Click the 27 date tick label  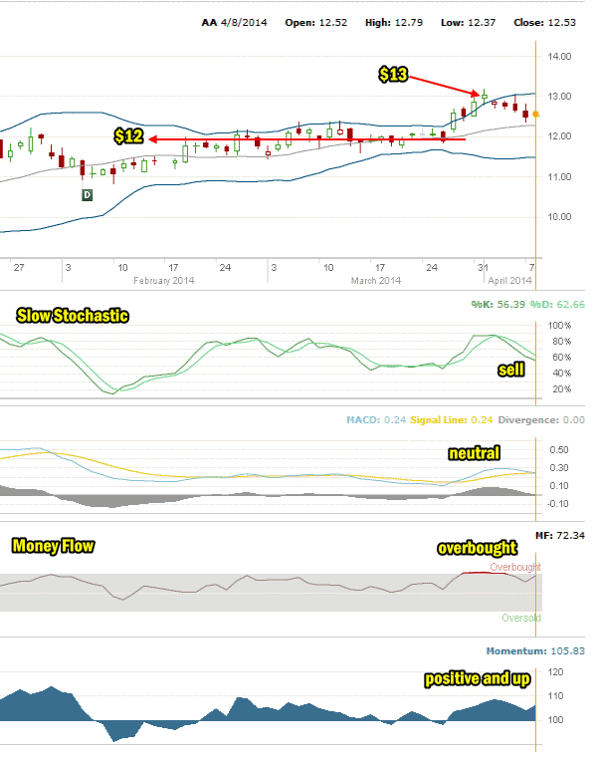[19, 268]
